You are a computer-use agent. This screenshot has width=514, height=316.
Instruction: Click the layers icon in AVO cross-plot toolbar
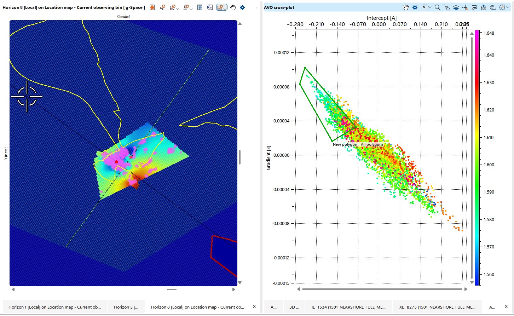pyautogui.click(x=456, y=7)
